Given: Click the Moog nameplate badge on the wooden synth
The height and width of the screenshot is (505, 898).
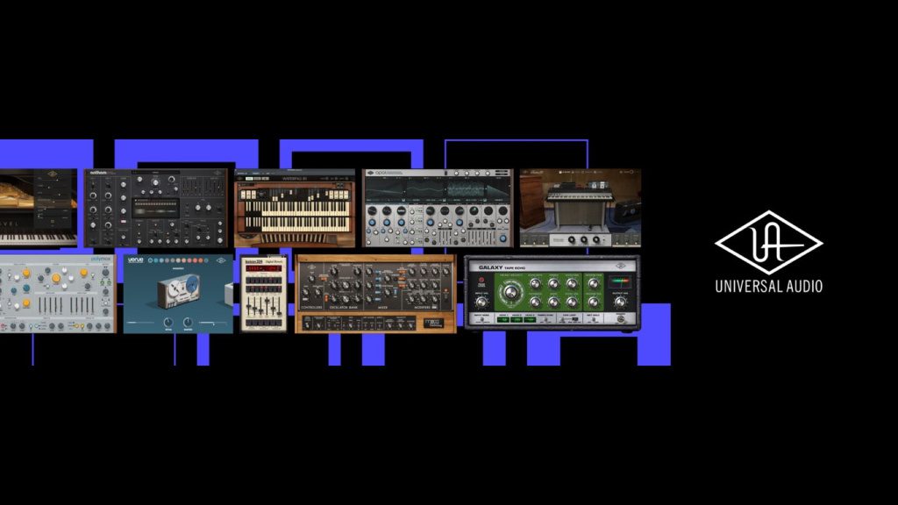Looking at the screenshot, I should 434,324.
